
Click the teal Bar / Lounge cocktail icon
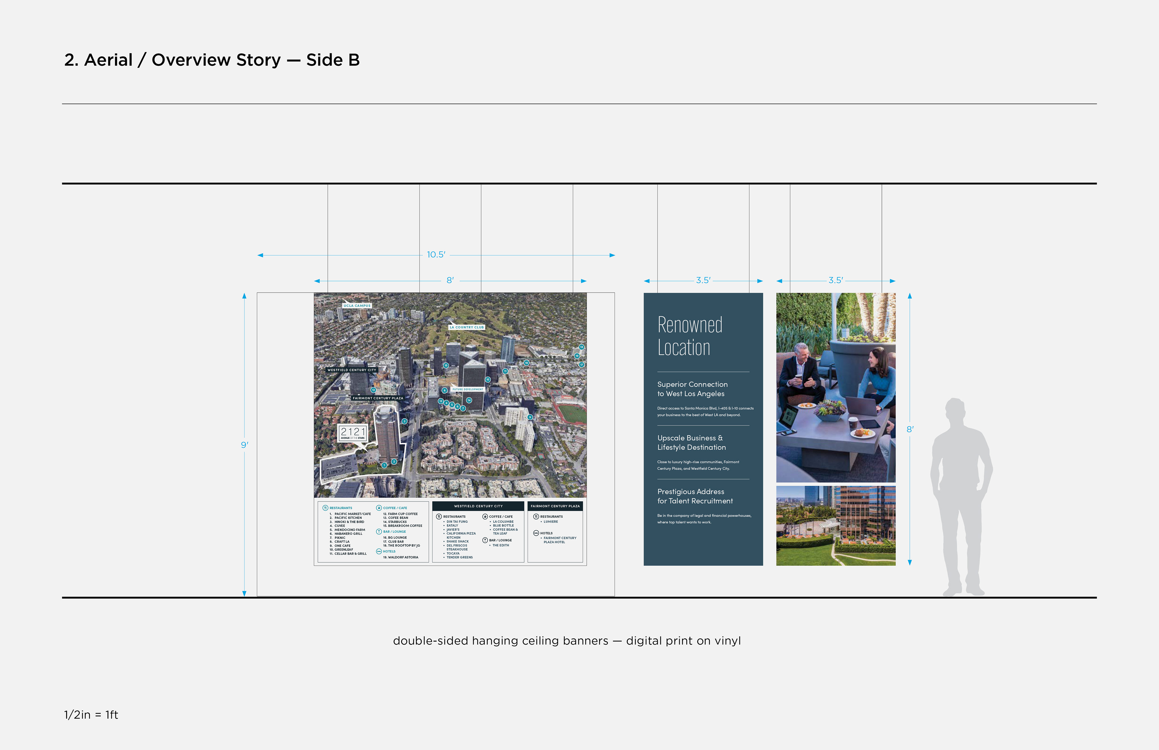pos(379,531)
